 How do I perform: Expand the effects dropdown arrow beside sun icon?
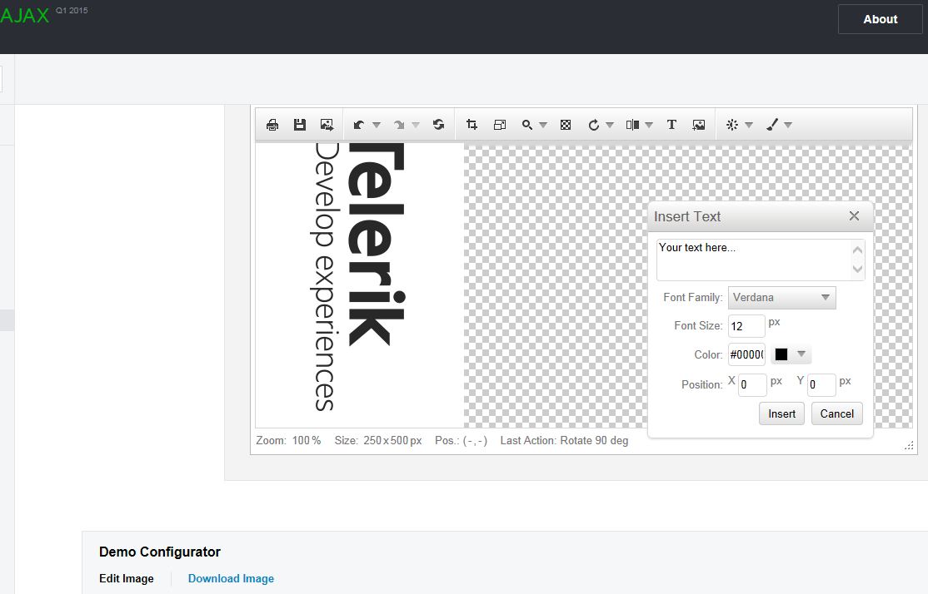[749, 125]
